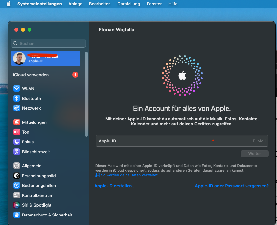Click the Siri & Spotlight icon
277x225 pixels.
tap(17, 205)
